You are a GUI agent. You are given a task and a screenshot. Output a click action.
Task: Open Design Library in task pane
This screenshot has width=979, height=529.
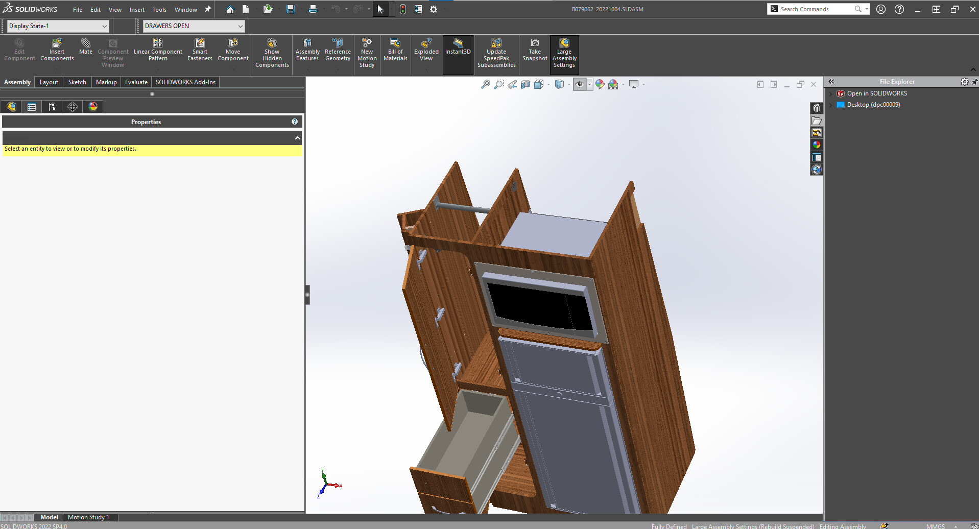(x=816, y=108)
